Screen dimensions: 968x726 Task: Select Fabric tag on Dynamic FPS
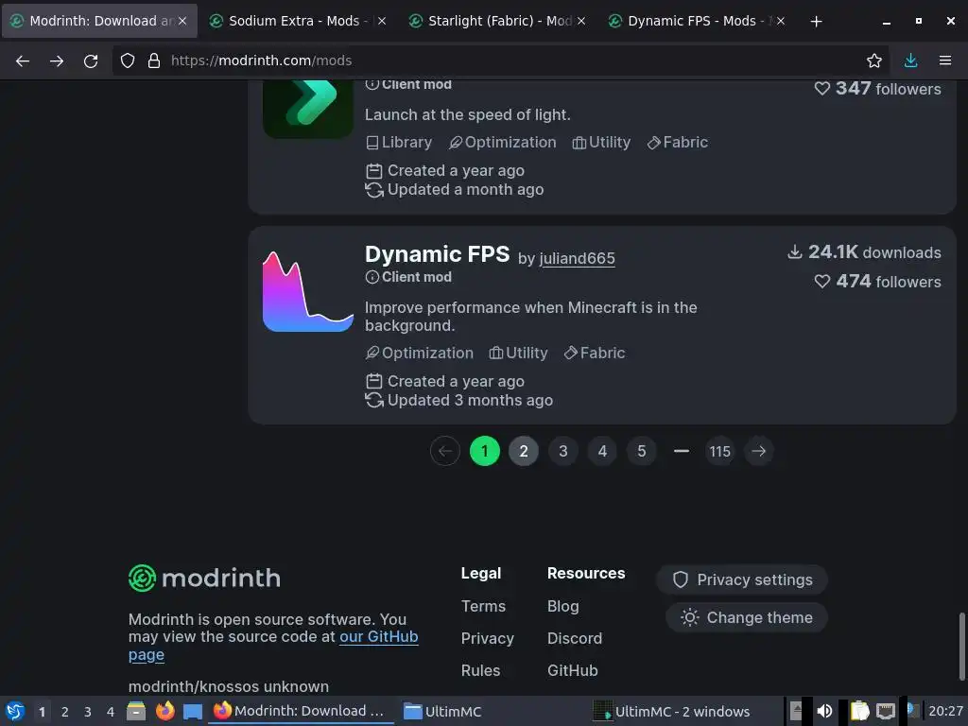595,354
